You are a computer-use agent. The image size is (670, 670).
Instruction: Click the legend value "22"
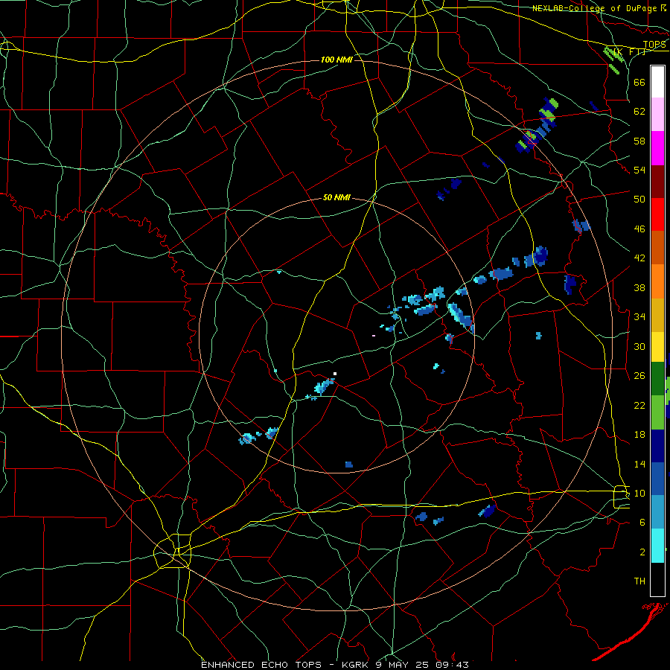[639, 405]
